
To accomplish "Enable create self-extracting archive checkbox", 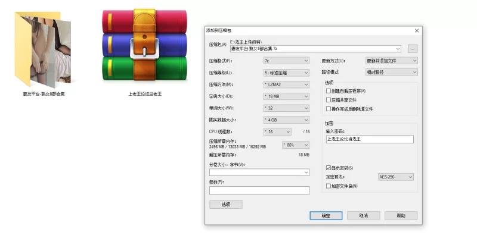I will 329,91.
